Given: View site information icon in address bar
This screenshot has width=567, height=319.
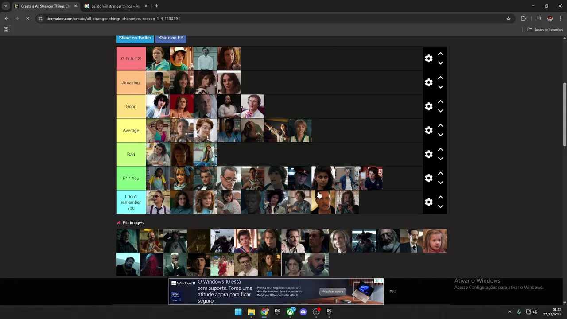Looking at the screenshot, I should click(41, 19).
